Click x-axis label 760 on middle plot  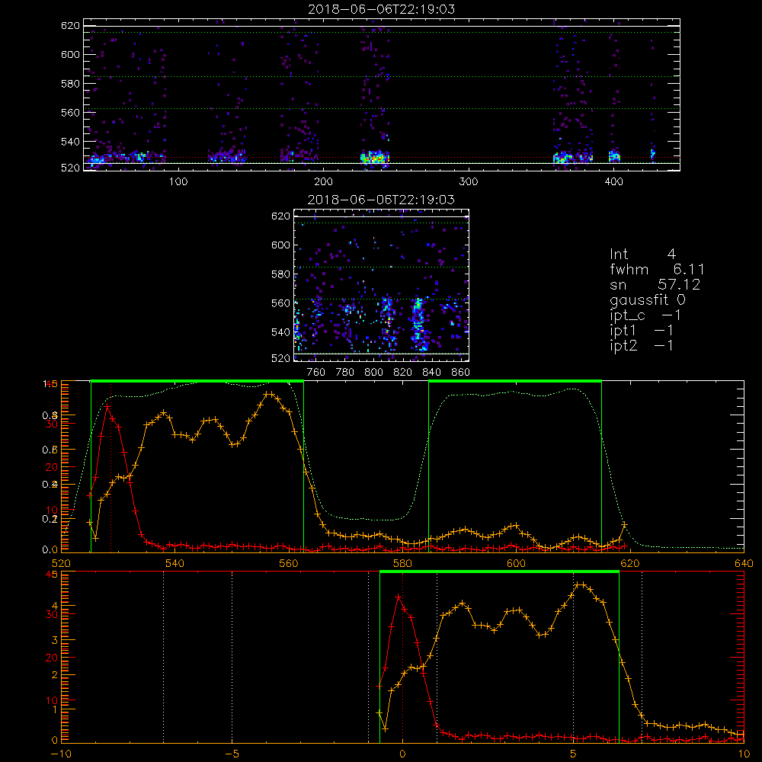pos(316,373)
